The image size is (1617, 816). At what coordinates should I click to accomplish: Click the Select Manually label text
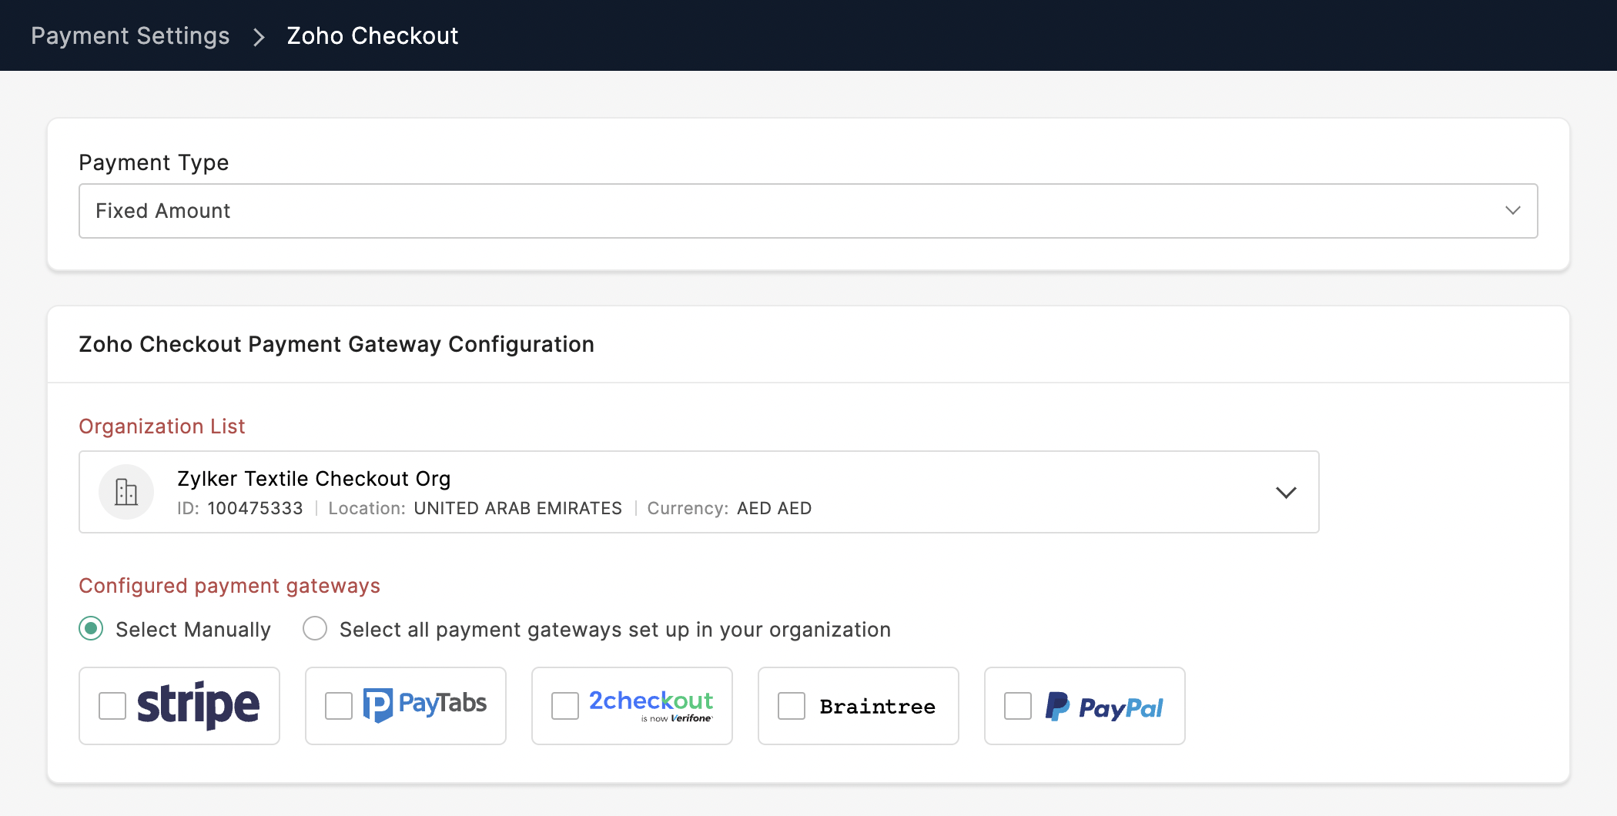tap(193, 630)
